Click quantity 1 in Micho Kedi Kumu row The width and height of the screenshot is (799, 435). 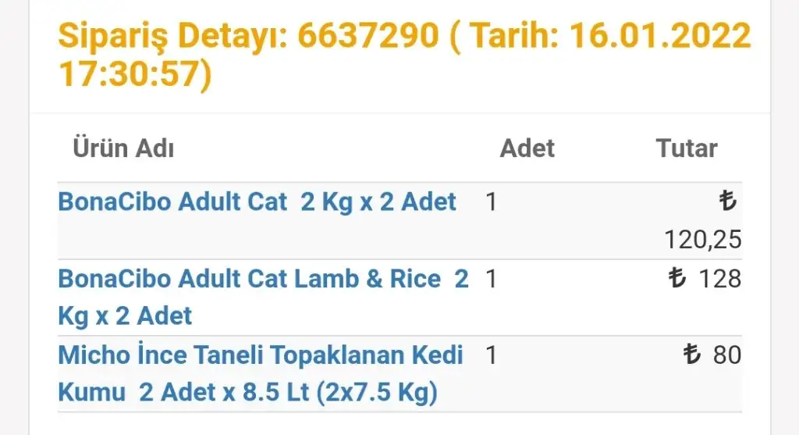492,355
